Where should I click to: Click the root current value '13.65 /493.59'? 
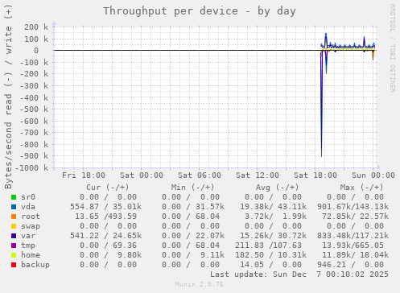tap(105, 217)
